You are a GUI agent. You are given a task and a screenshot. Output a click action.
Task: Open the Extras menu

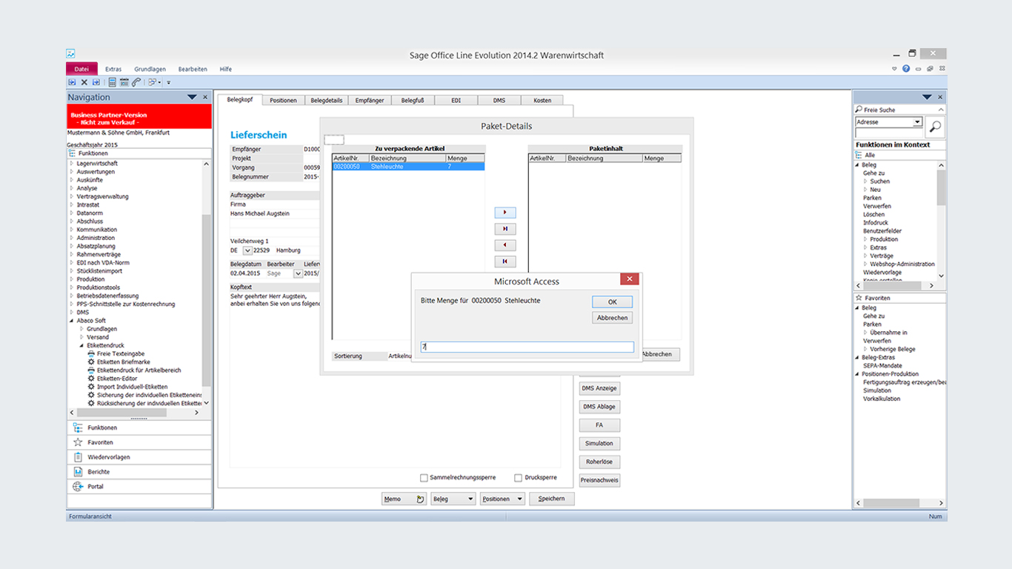click(113, 69)
